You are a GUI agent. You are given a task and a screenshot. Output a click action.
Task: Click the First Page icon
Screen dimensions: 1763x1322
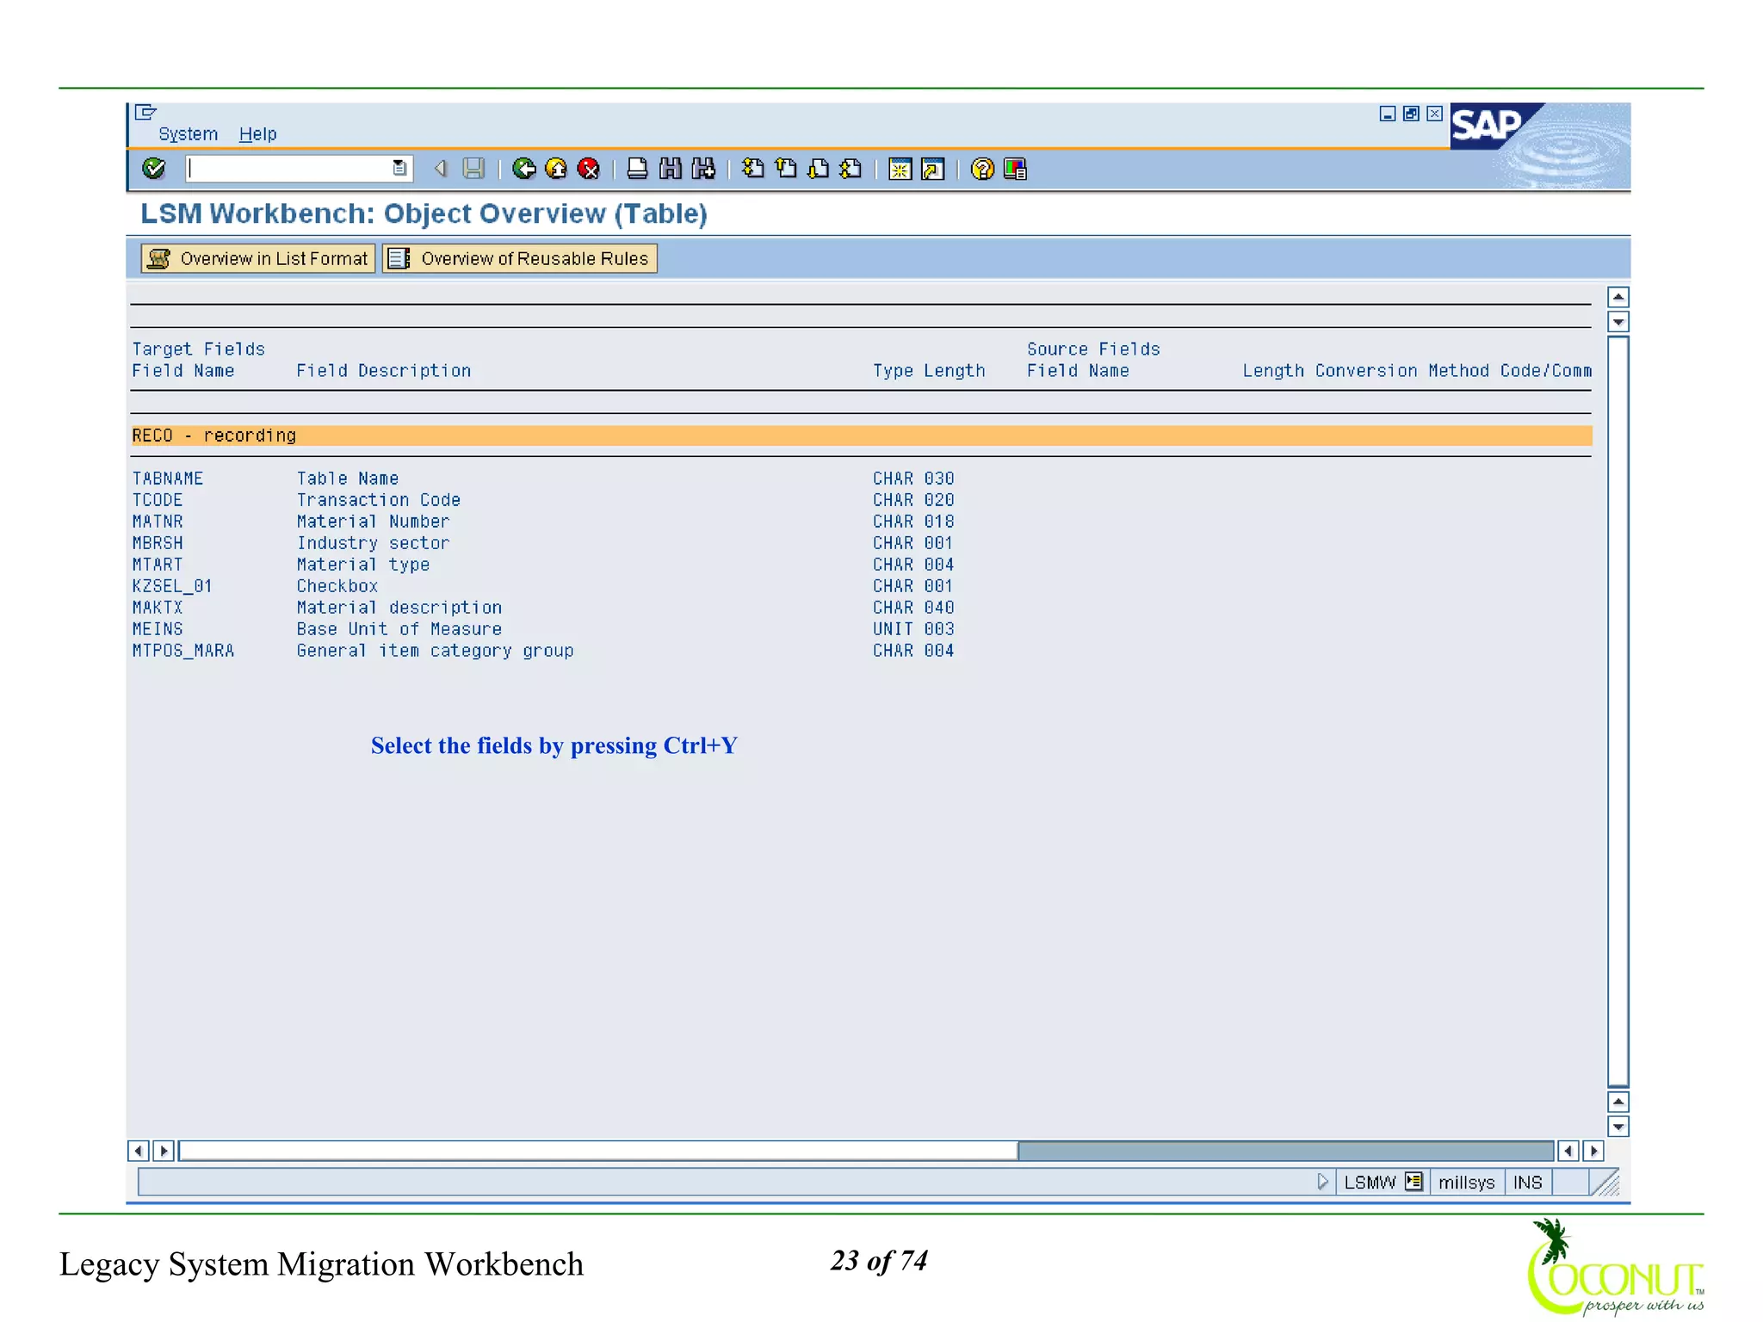[x=753, y=169]
